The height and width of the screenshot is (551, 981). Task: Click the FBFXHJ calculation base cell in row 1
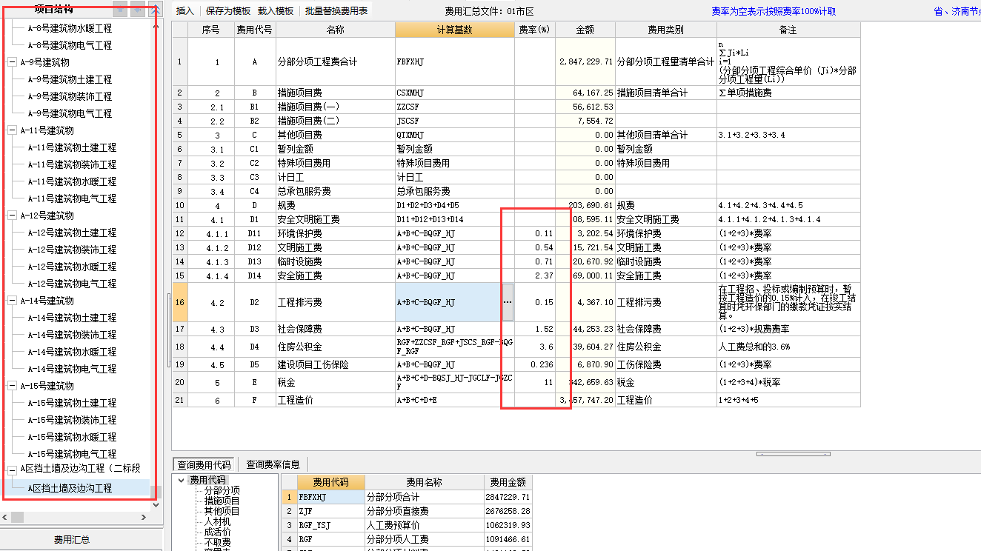point(454,61)
